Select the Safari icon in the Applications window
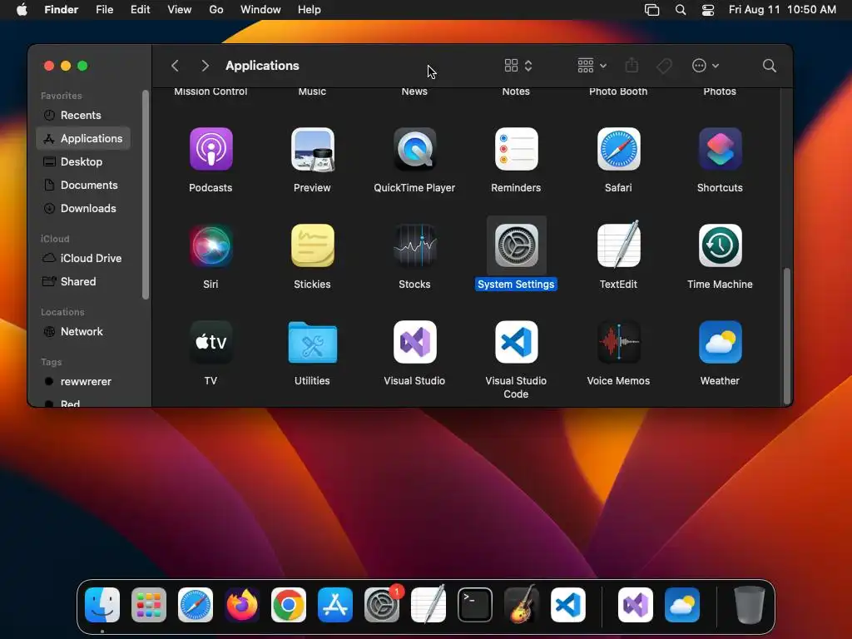Viewport: 852px width, 639px height. coord(618,149)
